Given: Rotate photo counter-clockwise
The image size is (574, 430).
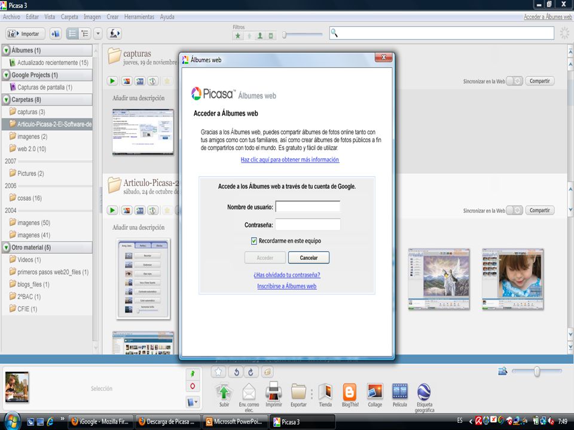Looking at the screenshot, I should click(x=236, y=372).
